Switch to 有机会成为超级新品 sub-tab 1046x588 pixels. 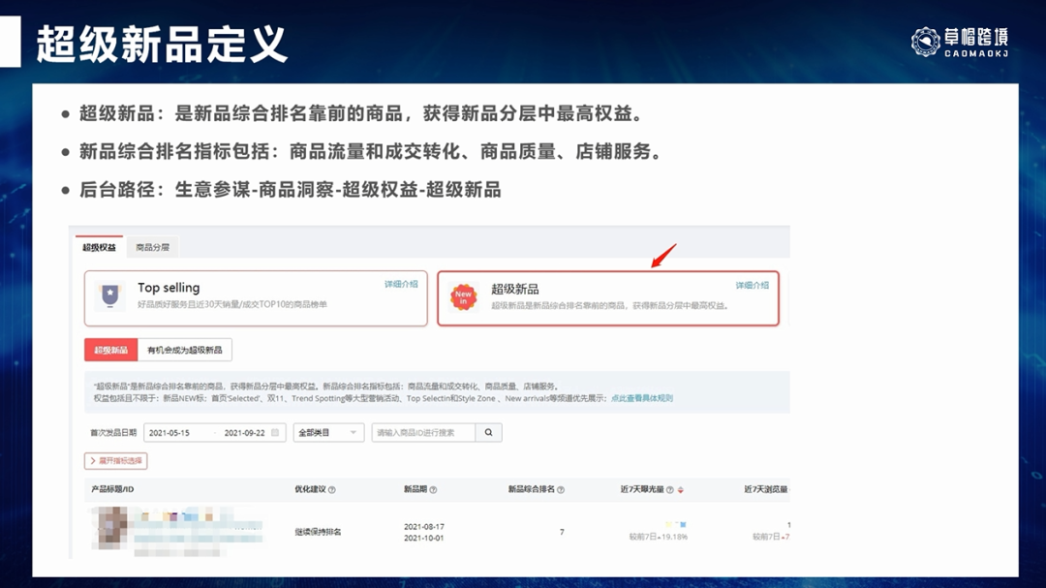click(185, 350)
